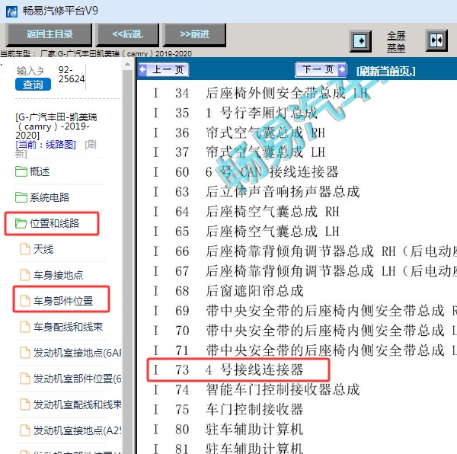Viewport: 457px width, 454px height.
Task: Open the 天线 document
Action: pyautogui.click(x=43, y=249)
